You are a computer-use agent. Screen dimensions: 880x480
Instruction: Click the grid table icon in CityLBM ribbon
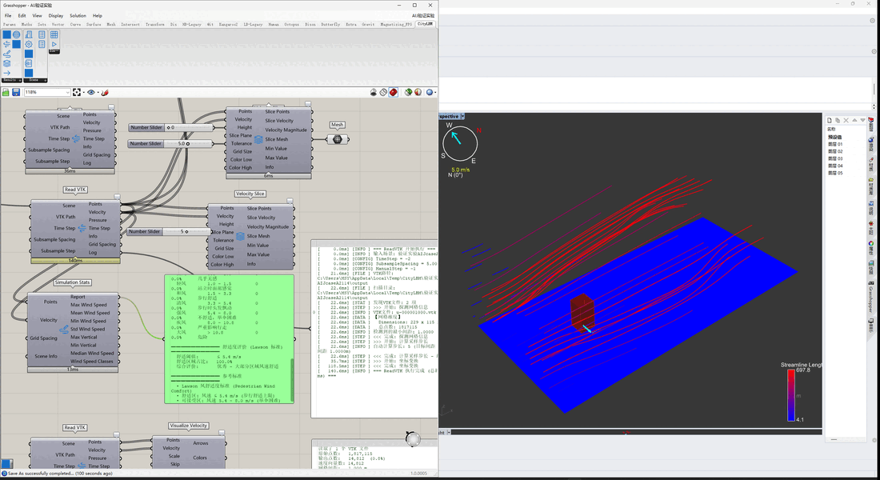pos(54,35)
